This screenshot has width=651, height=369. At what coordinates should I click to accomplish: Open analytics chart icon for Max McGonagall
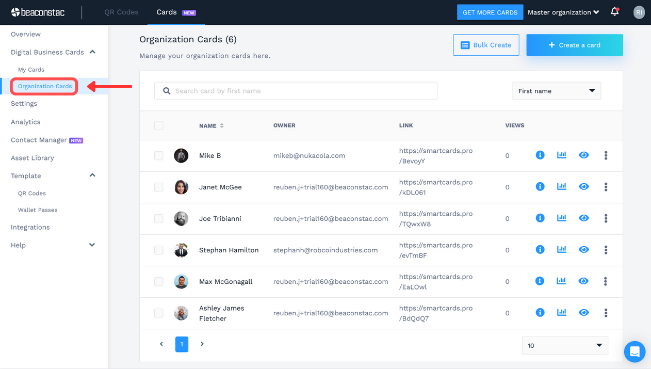click(x=562, y=281)
